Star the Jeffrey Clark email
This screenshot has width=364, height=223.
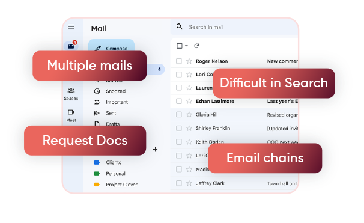[189, 183]
